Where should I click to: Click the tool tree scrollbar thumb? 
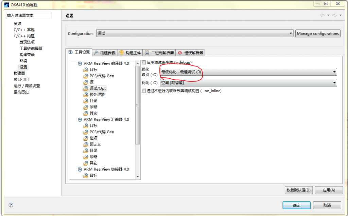tap(138, 105)
